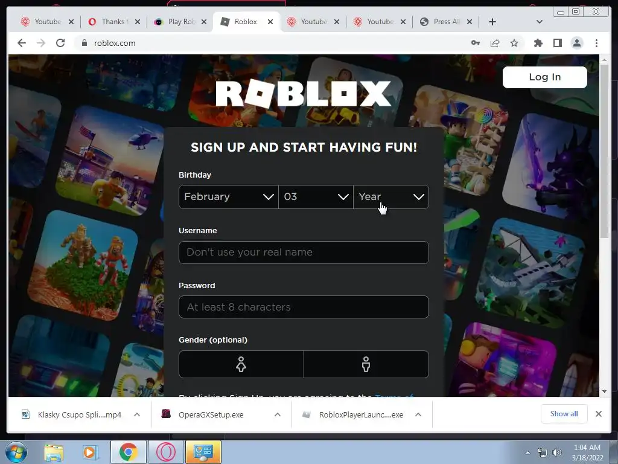Expand OperaGXSetup.exe download options chevron
Image resolution: width=618 pixels, height=464 pixels.
click(278, 414)
